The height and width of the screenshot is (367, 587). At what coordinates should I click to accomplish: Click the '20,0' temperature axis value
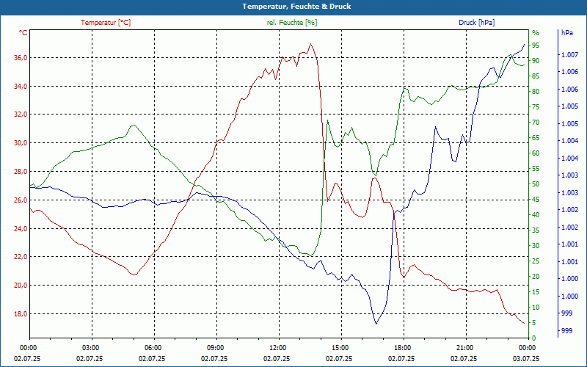(x=21, y=286)
